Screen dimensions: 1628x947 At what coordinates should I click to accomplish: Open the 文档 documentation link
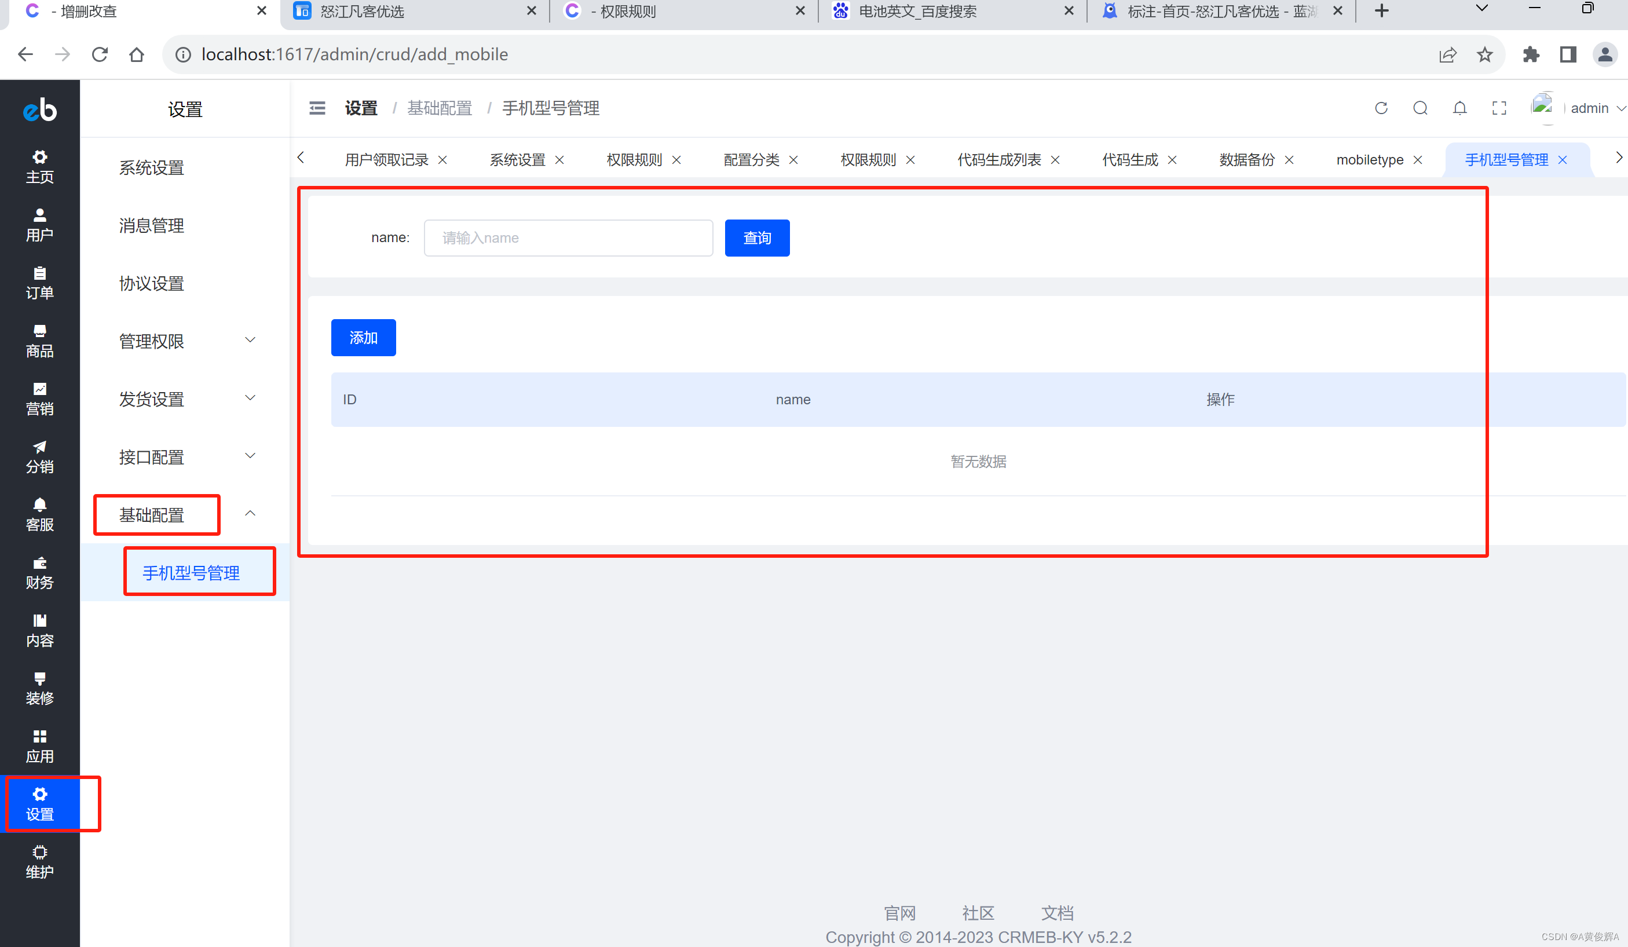[x=1057, y=913]
